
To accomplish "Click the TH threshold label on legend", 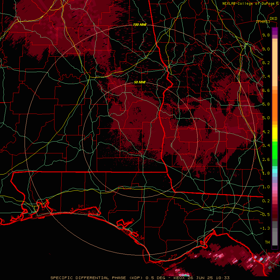I will (267, 242).
